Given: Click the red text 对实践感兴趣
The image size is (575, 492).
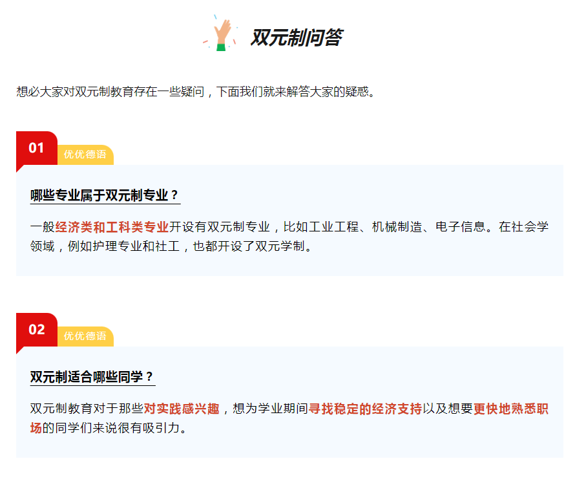Looking at the screenshot, I should [182, 409].
